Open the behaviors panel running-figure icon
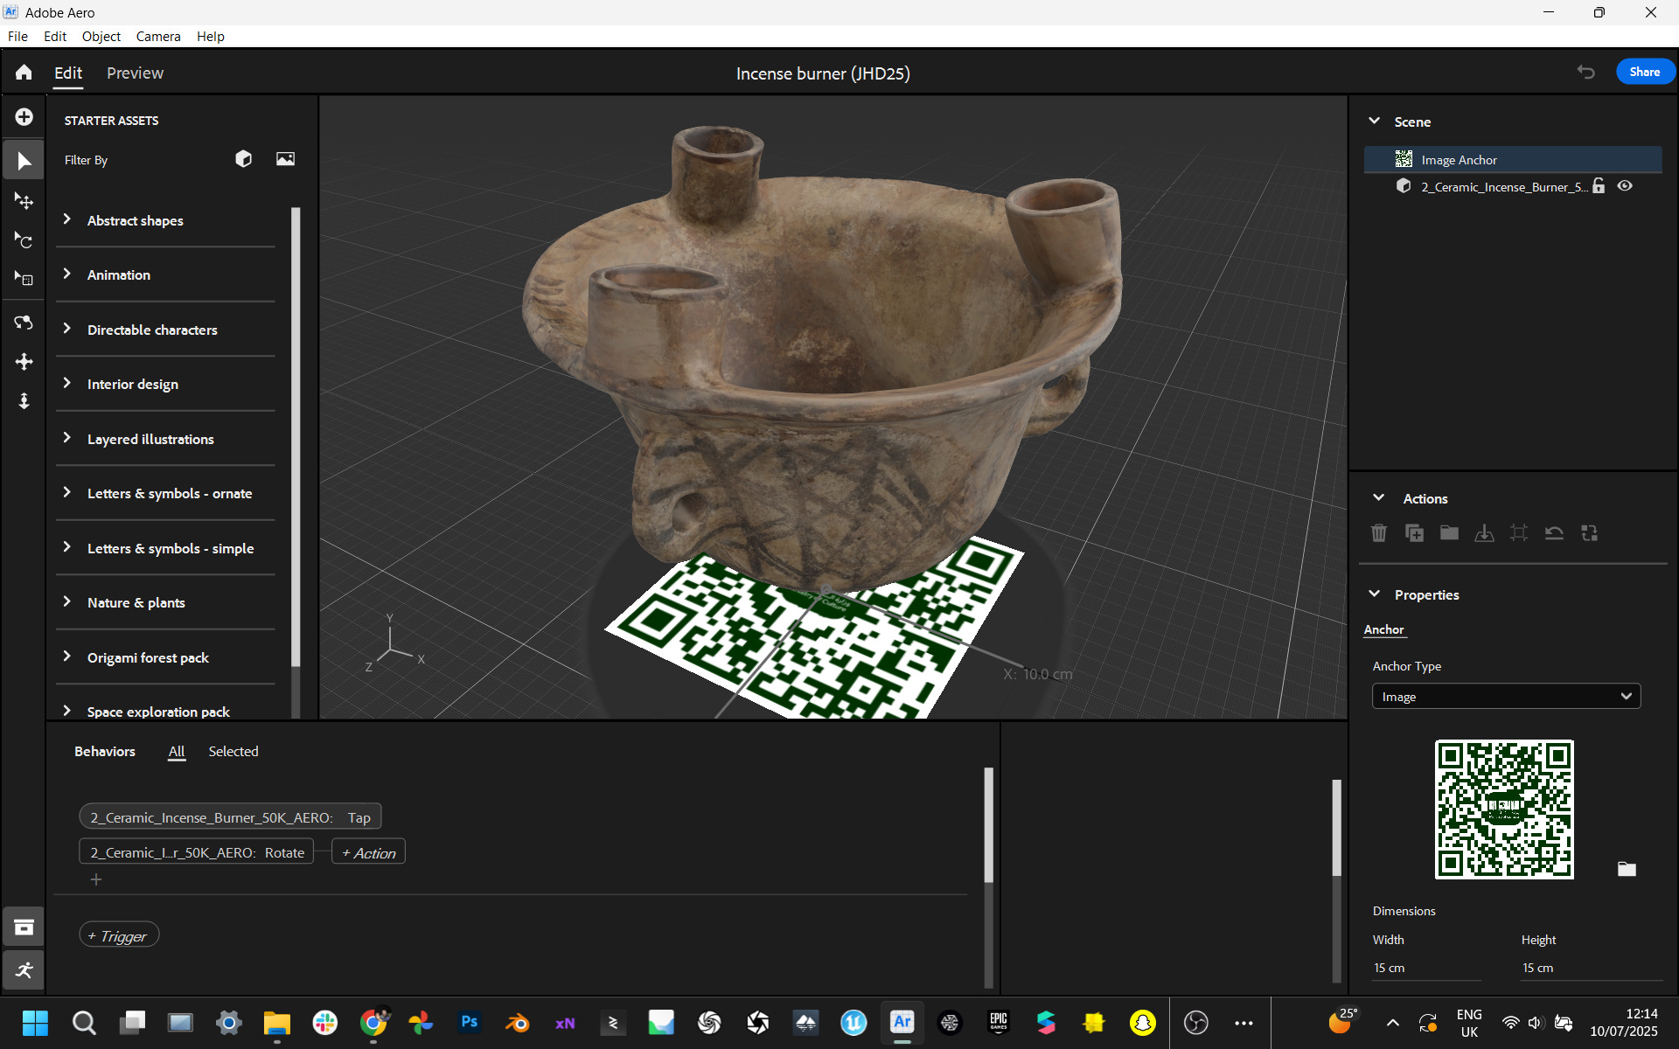 coord(24,970)
